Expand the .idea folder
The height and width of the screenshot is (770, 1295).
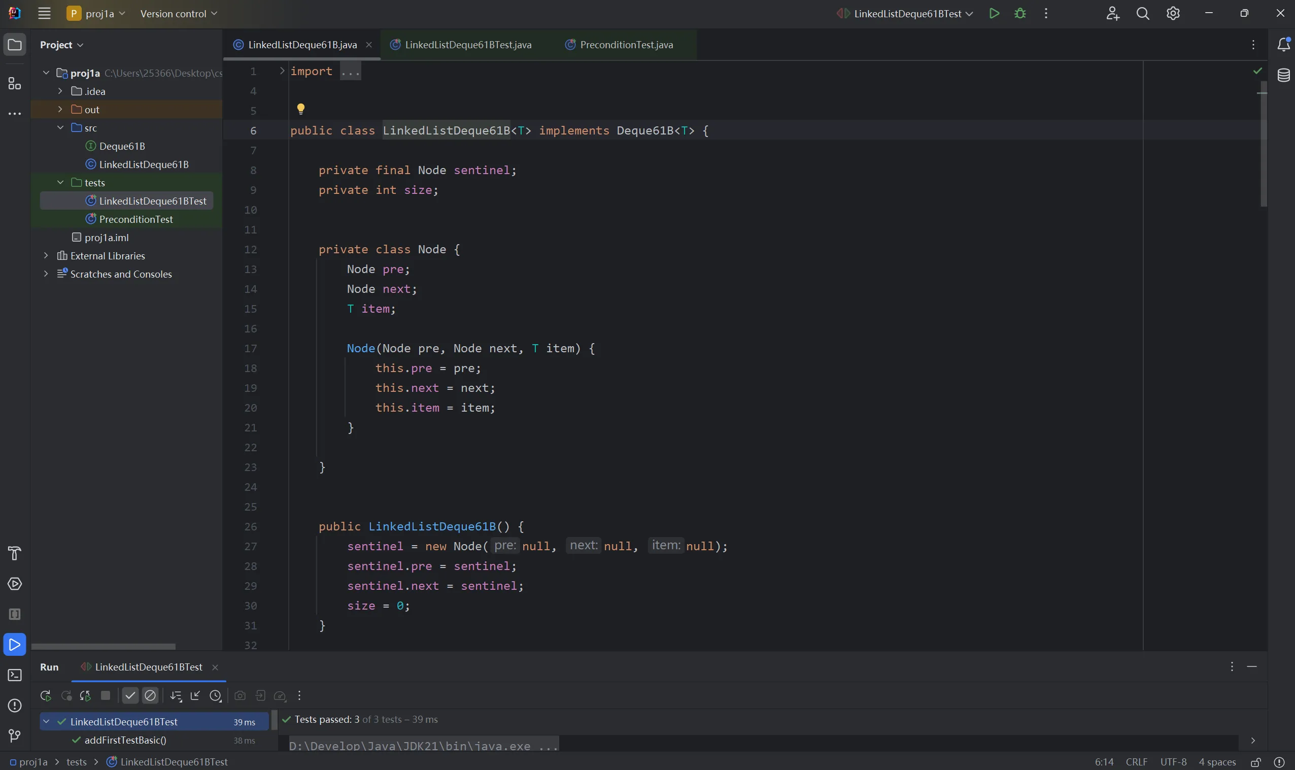point(60,91)
